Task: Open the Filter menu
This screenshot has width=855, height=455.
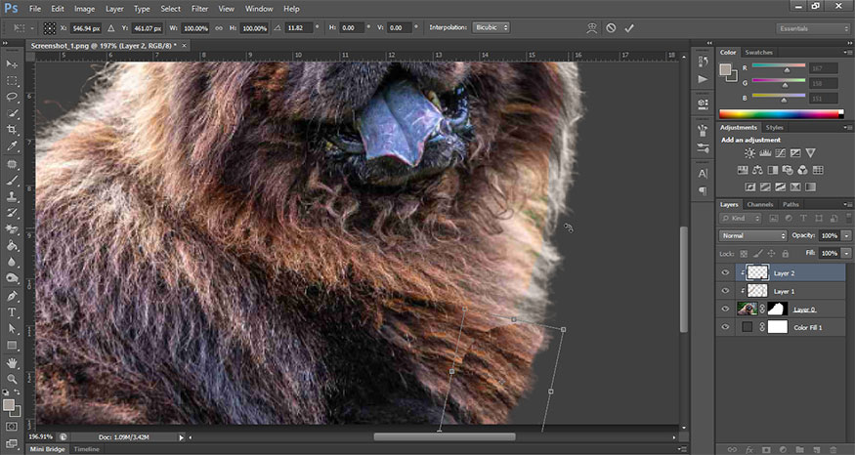Action: [199, 9]
